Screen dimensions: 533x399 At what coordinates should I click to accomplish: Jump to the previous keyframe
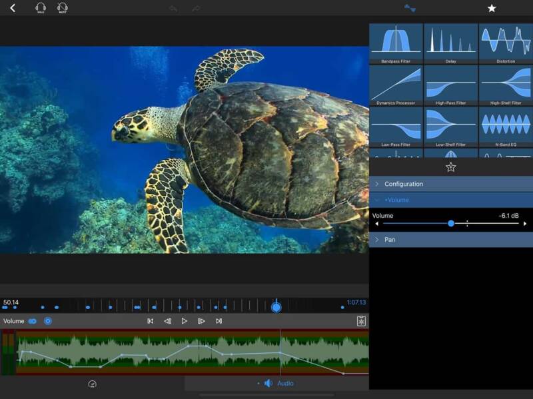(151, 321)
